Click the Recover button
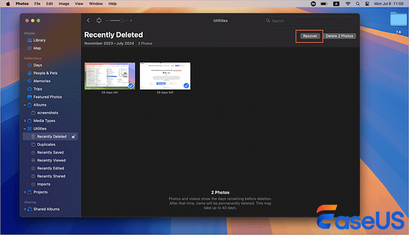The height and width of the screenshot is (235, 409). point(309,36)
